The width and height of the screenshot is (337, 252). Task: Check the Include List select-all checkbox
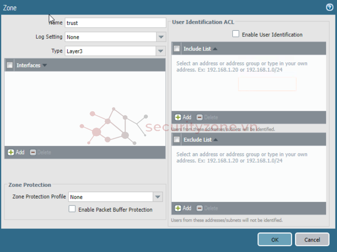(177, 49)
